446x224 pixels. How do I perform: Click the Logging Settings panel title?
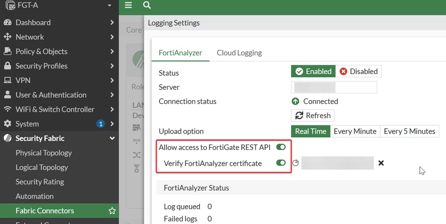click(x=174, y=23)
